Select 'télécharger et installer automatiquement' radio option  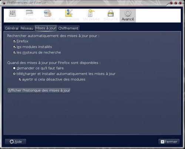[14, 74]
